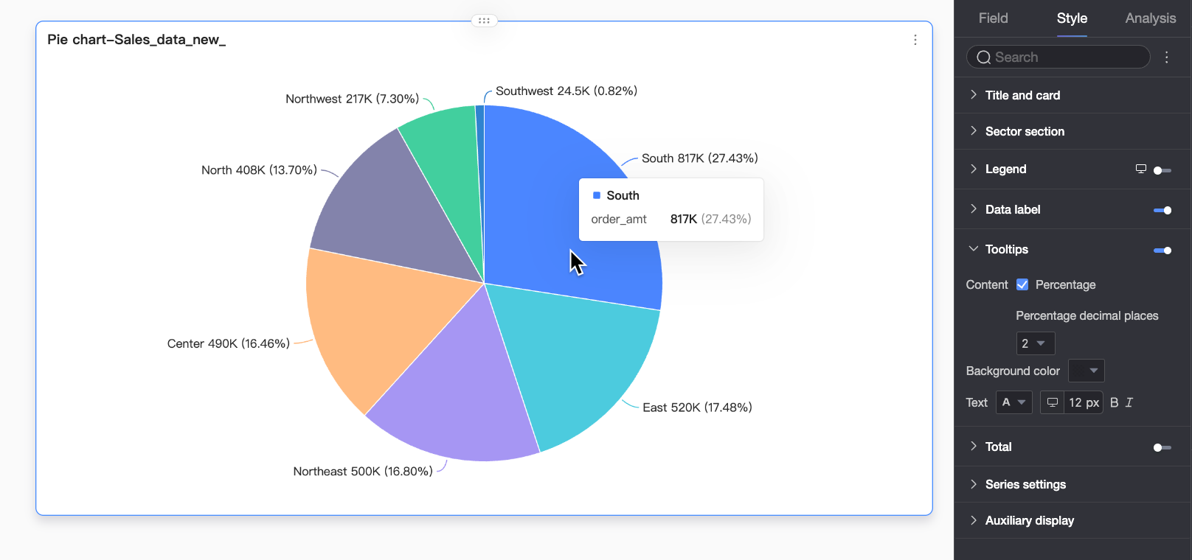The width and height of the screenshot is (1192, 560).
Task: Switch to the Field tab
Action: (993, 18)
